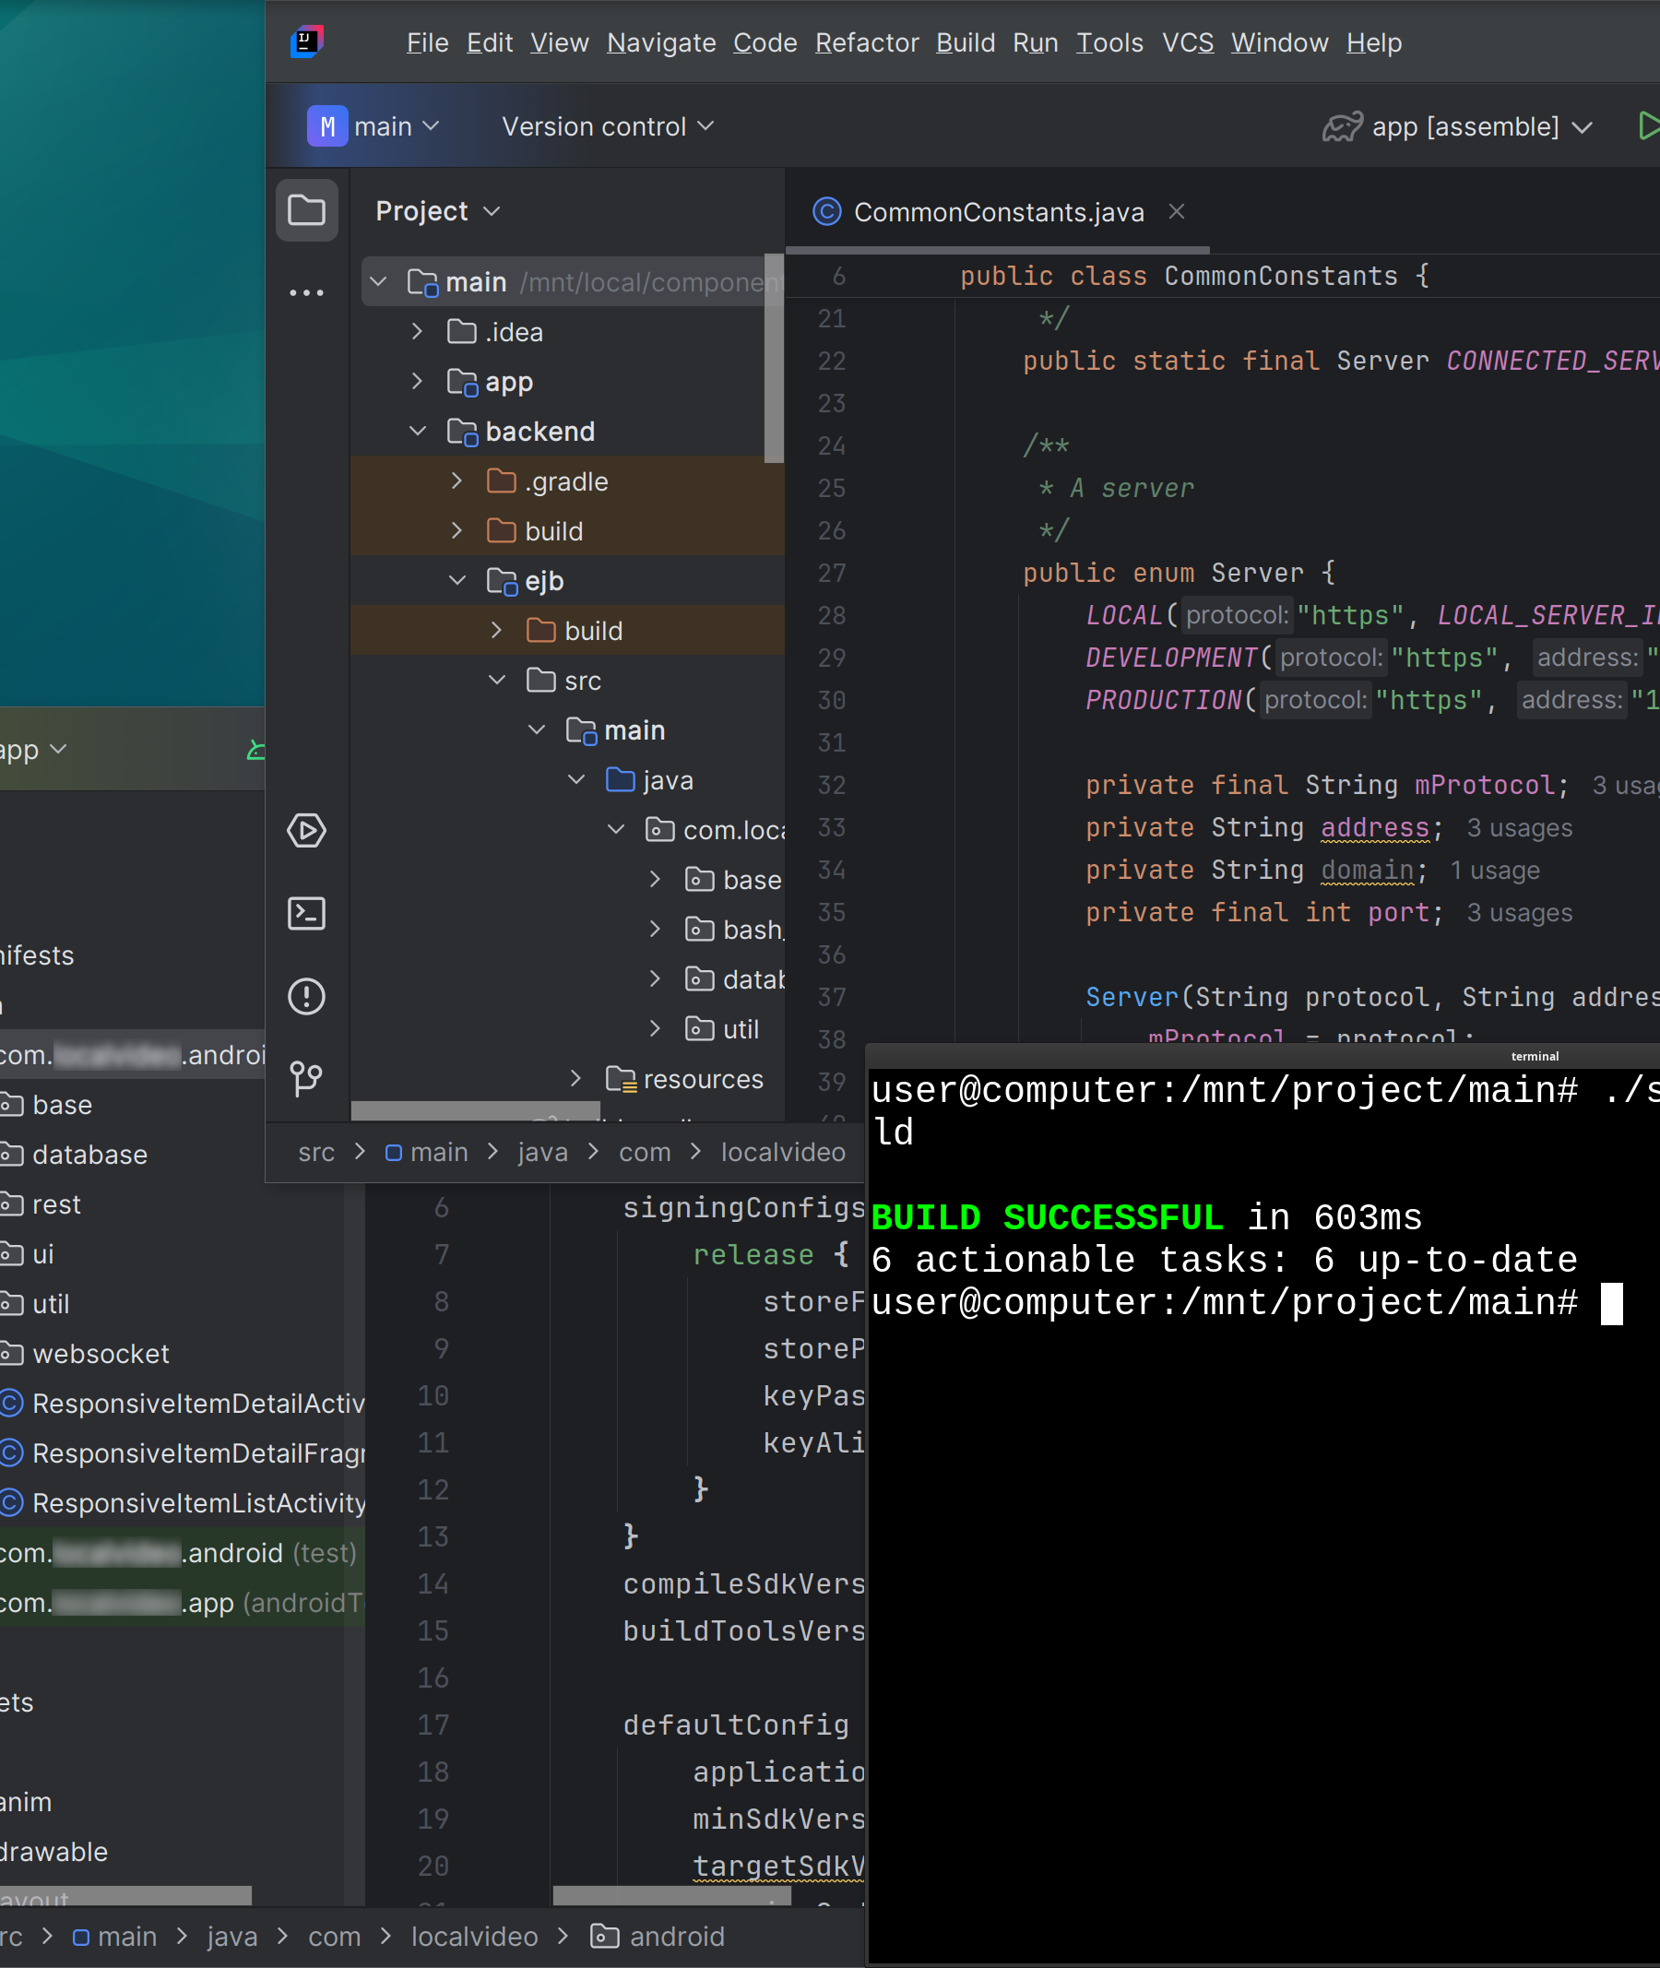This screenshot has height=1968, width=1660.
Task: Open the Version control dropdown
Action: point(607,126)
